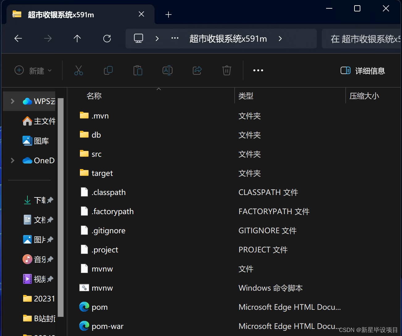Click the Up one level arrow icon
The width and height of the screenshot is (402, 336).
click(x=77, y=39)
